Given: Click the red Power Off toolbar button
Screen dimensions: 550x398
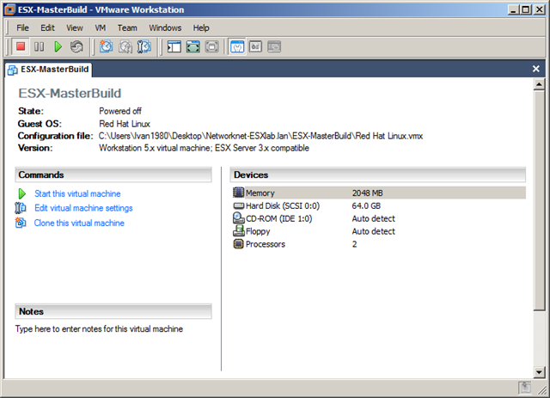Looking at the screenshot, I should click(x=21, y=46).
